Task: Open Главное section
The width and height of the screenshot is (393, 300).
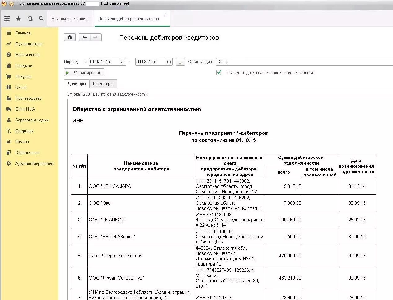Action: coord(23,33)
